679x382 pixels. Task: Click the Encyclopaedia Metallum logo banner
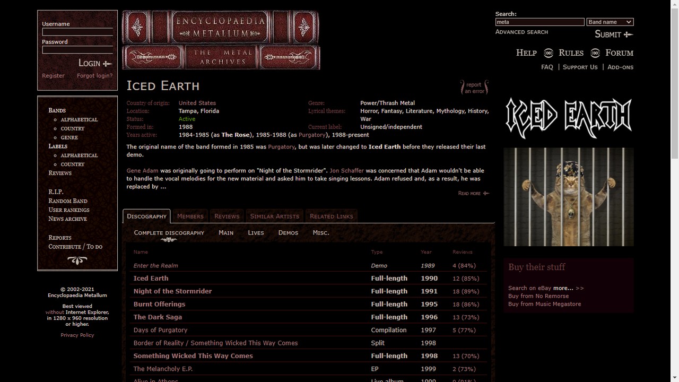pos(221,40)
